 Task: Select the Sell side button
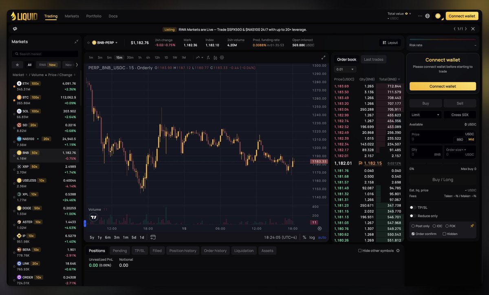(x=460, y=103)
